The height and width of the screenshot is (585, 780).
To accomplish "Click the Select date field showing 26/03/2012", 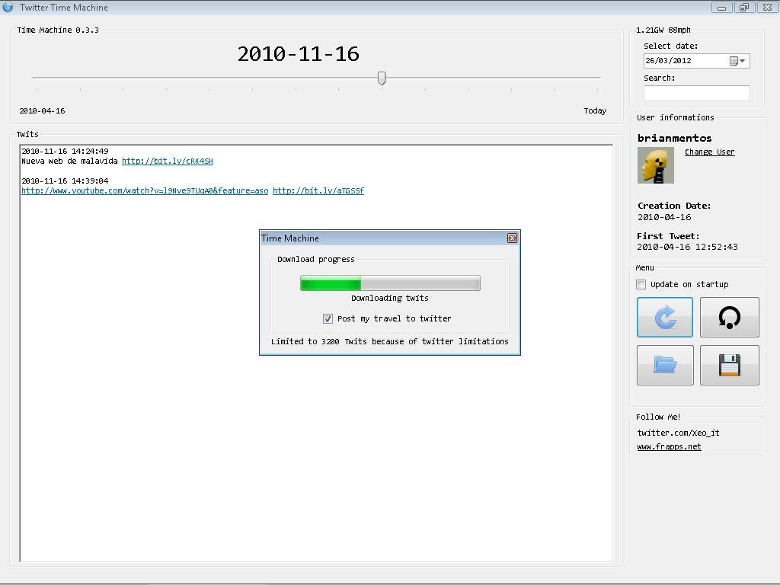I will 696,61.
